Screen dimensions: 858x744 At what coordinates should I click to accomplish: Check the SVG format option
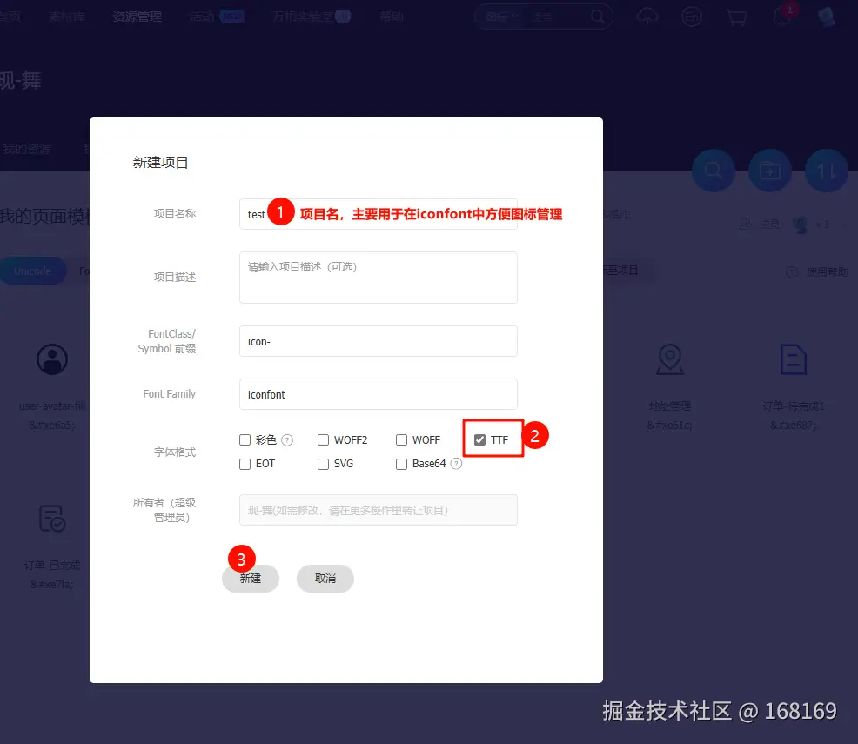(324, 464)
